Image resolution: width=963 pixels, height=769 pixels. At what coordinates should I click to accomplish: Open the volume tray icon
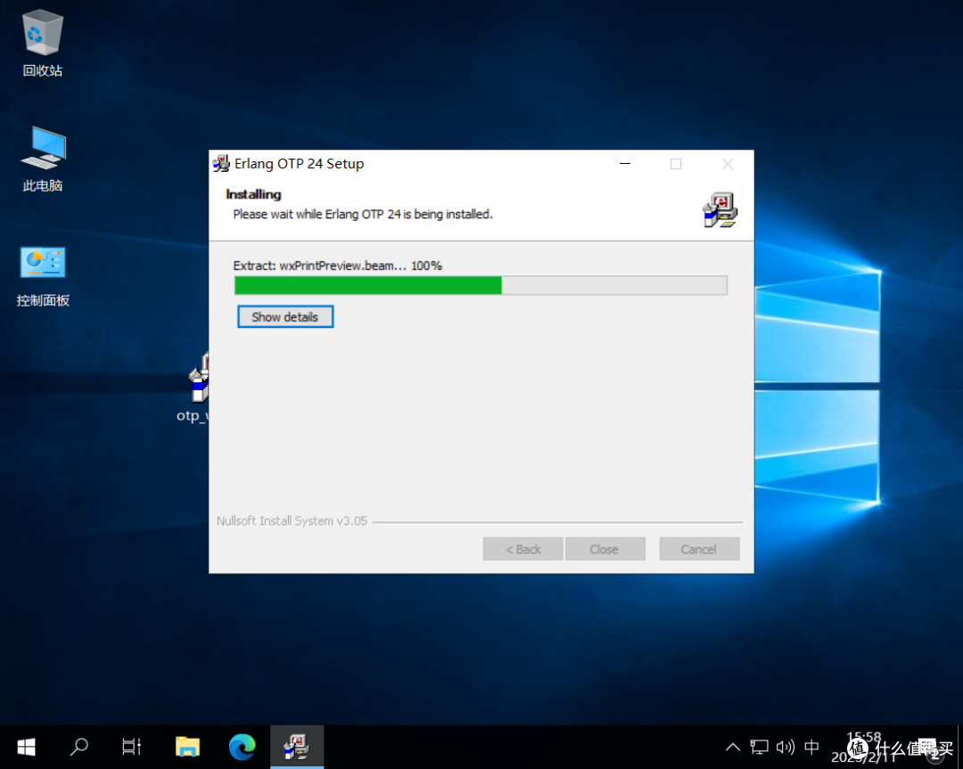click(x=785, y=747)
